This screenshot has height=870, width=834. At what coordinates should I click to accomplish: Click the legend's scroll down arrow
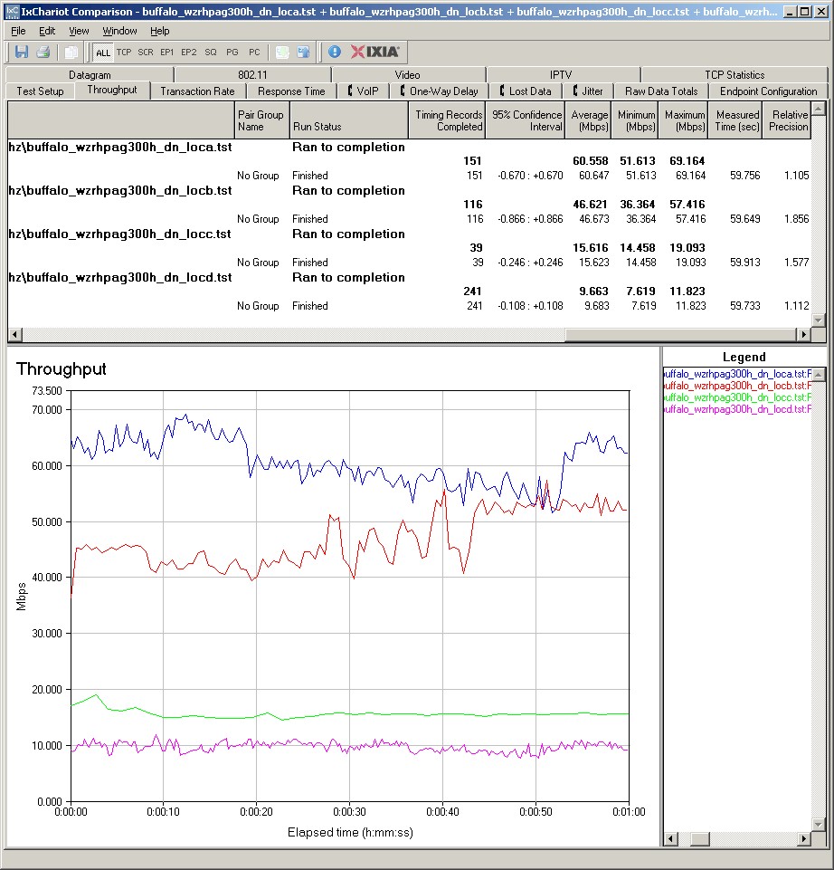(819, 825)
